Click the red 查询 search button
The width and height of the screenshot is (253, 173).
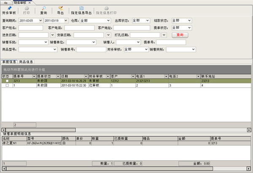tap(180, 35)
